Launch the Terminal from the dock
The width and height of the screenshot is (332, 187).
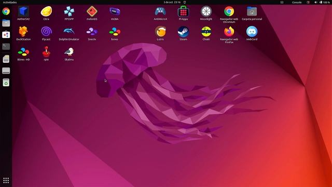point(6,46)
